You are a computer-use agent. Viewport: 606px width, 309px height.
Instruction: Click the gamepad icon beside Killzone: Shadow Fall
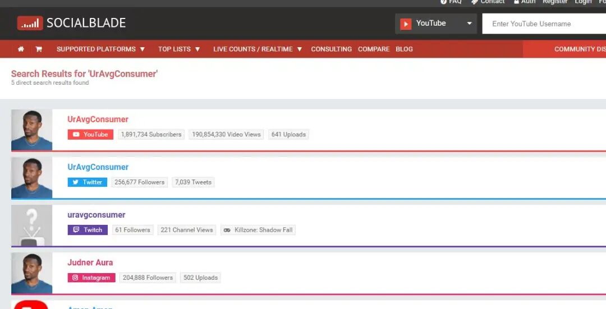pyautogui.click(x=227, y=230)
